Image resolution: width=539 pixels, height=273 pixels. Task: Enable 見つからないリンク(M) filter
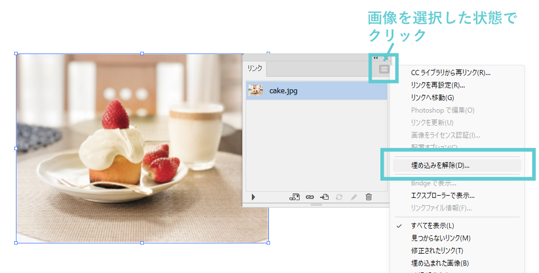pyautogui.click(x=441, y=238)
